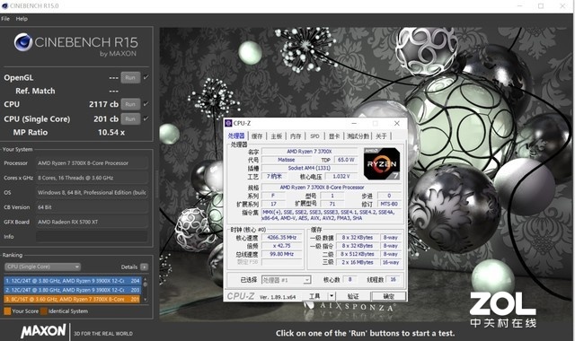The width and height of the screenshot is (575, 341).
Task: Minimize the CPU-Z window
Action: tap(354, 124)
